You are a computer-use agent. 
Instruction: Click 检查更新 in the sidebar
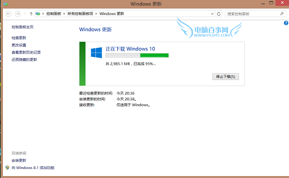coord(19,38)
